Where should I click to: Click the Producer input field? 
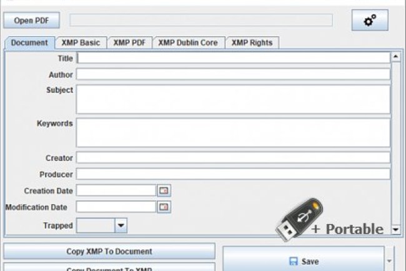tap(233, 174)
